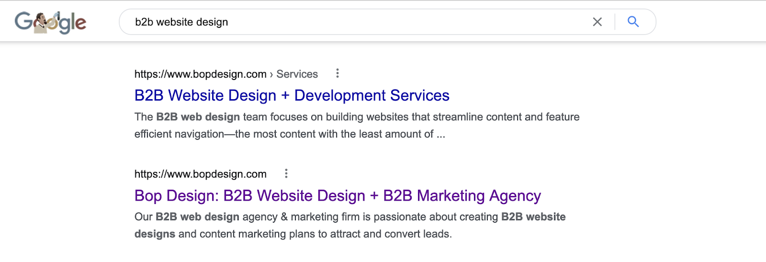Open the Google doodle logo homepage

[50, 22]
